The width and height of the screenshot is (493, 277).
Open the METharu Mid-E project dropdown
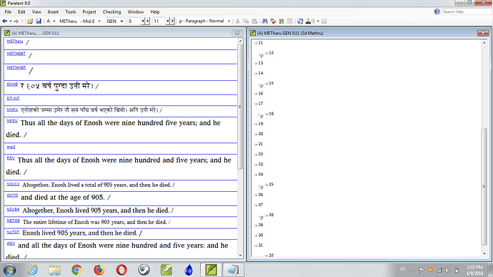(x=99, y=21)
